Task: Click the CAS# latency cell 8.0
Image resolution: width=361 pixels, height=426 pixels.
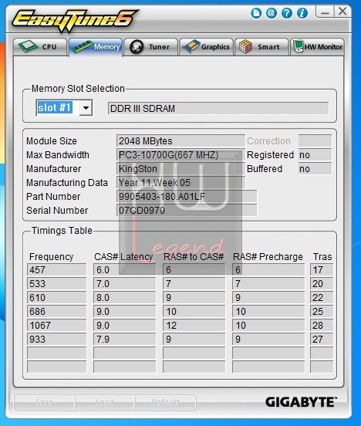Action: click(x=125, y=297)
